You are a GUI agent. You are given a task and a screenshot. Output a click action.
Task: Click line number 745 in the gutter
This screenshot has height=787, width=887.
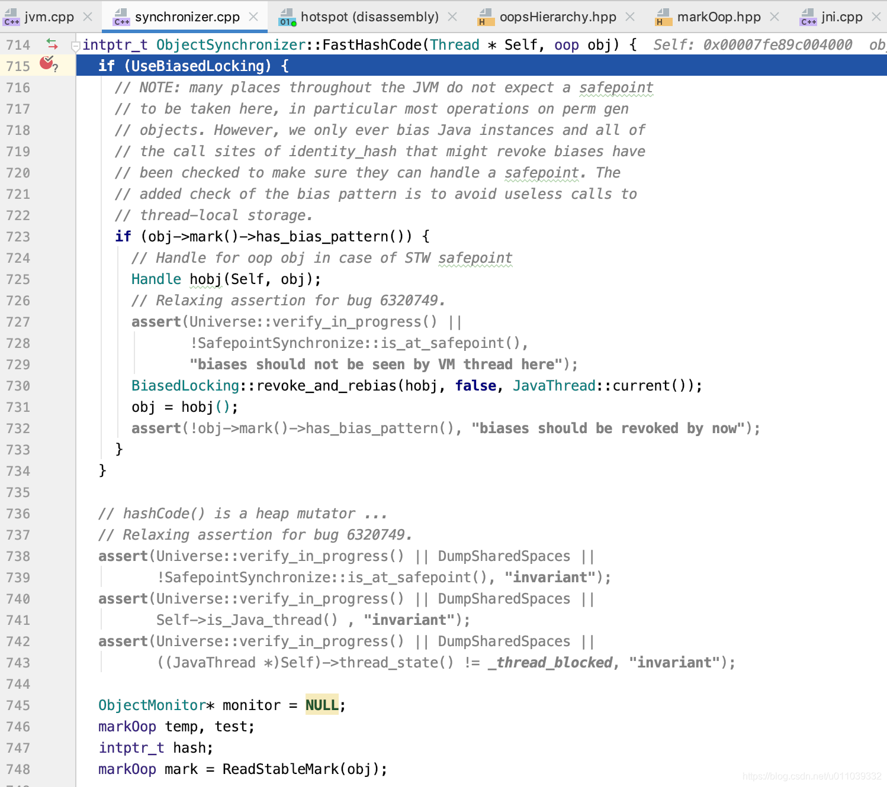click(18, 705)
